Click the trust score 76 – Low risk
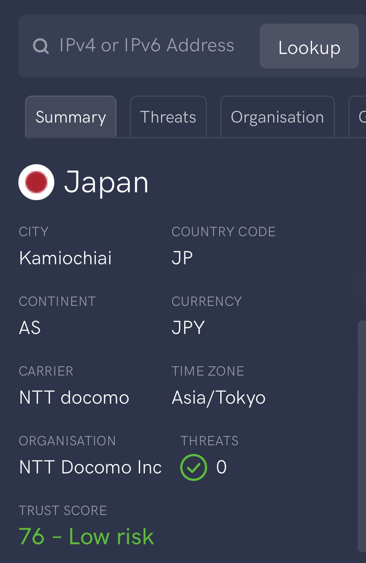The width and height of the screenshot is (366, 563). 86,536
